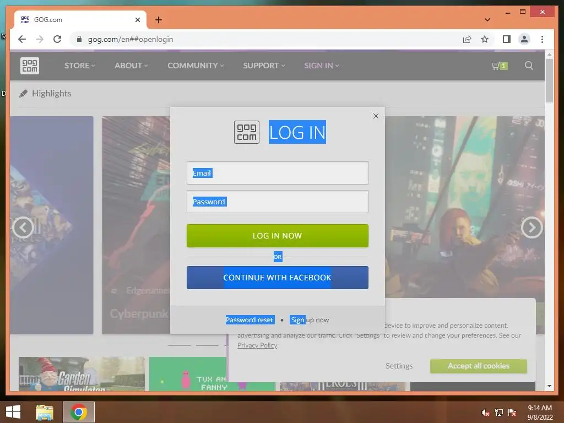This screenshot has height=423, width=564.
Task: Click the padlock site info icon
Action: pos(79,39)
